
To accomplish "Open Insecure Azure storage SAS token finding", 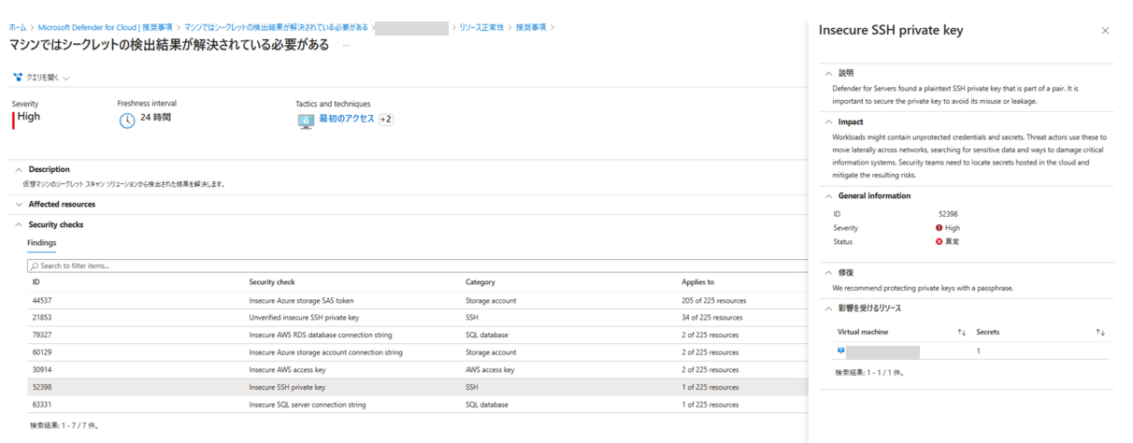I will coord(301,301).
